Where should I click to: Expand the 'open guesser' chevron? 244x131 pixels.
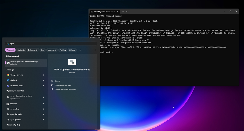click(43, 120)
